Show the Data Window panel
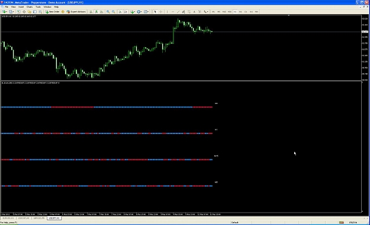 (x=24, y=12)
